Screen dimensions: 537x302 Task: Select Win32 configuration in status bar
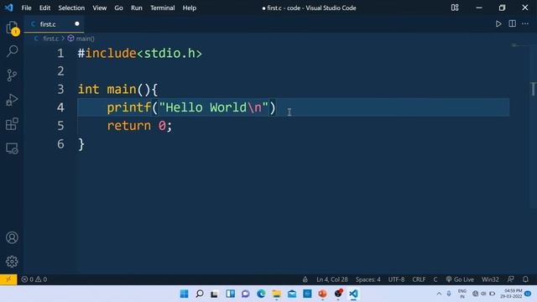(x=490, y=279)
